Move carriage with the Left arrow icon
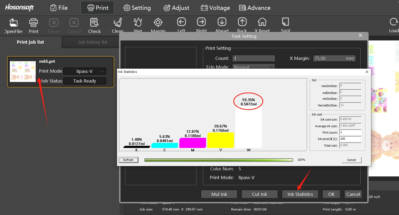Image resolution: width=399 pixels, height=215 pixels. pos(181,22)
